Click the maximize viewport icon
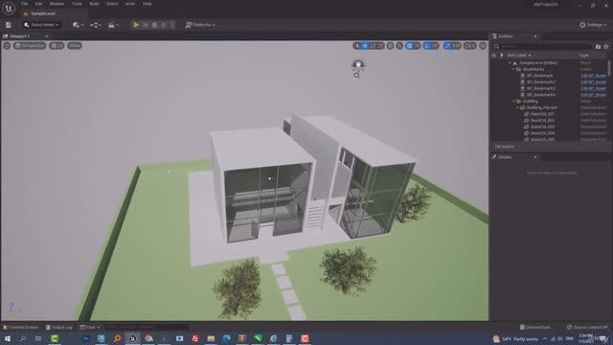 (483, 46)
